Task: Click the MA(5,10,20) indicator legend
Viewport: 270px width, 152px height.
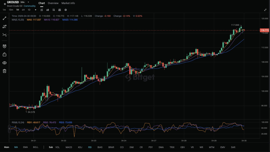Action: [18, 20]
